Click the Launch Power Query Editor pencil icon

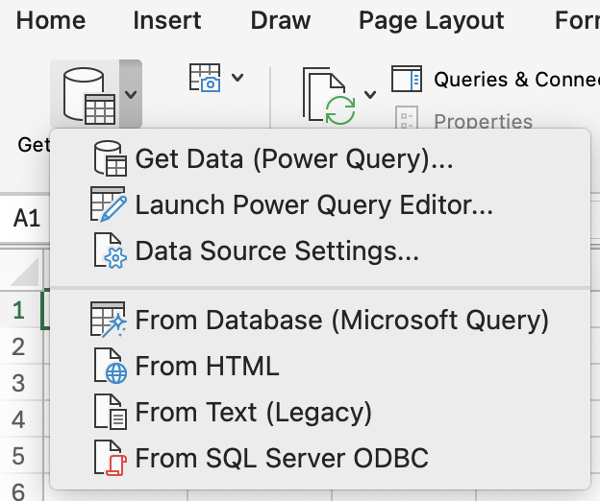109,204
